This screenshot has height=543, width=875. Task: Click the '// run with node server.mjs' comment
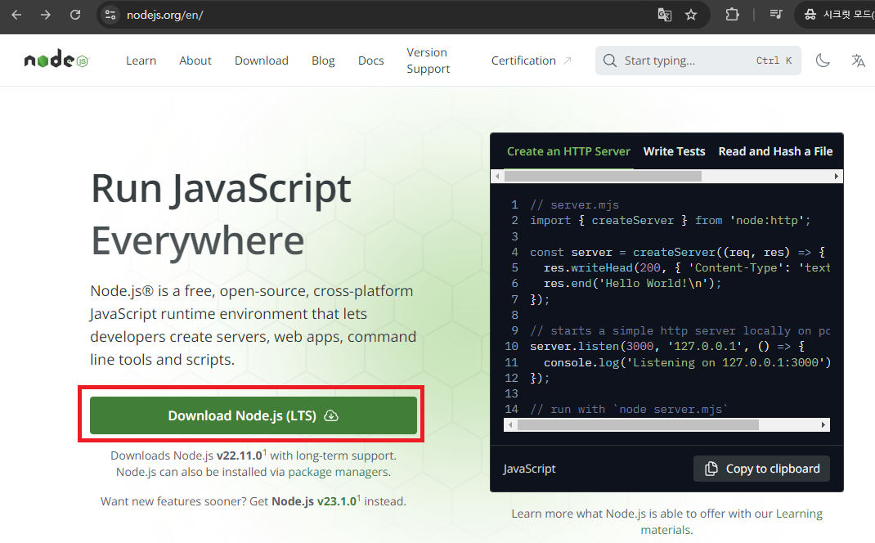click(x=629, y=409)
